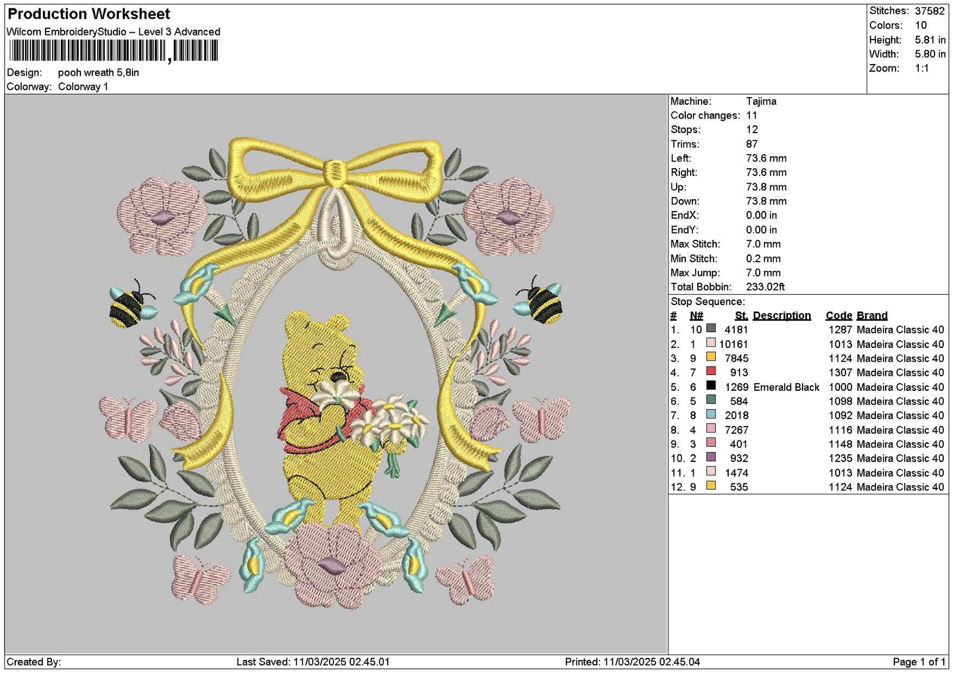Click the Zoom value 1:1
Image resolution: width=953 pixels, height=673 pixels.
coord(922,69)
